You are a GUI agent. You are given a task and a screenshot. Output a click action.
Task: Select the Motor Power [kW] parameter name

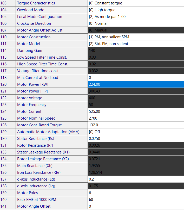(x=32, y=84)
